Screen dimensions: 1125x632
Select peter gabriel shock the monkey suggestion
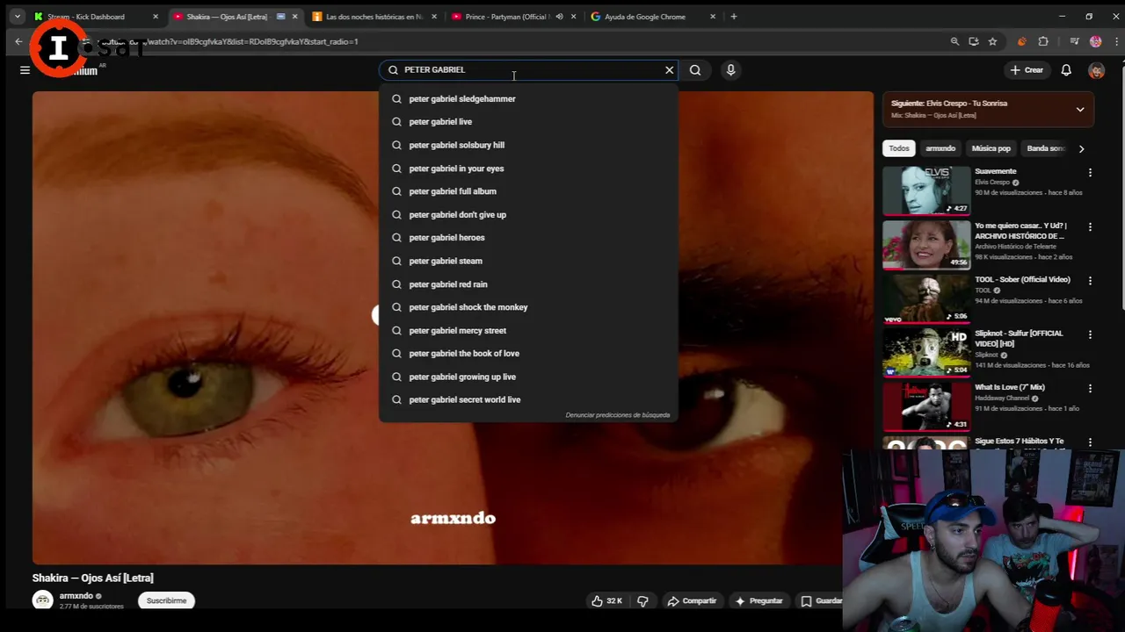pyautogui.click(x=528, y=307)
